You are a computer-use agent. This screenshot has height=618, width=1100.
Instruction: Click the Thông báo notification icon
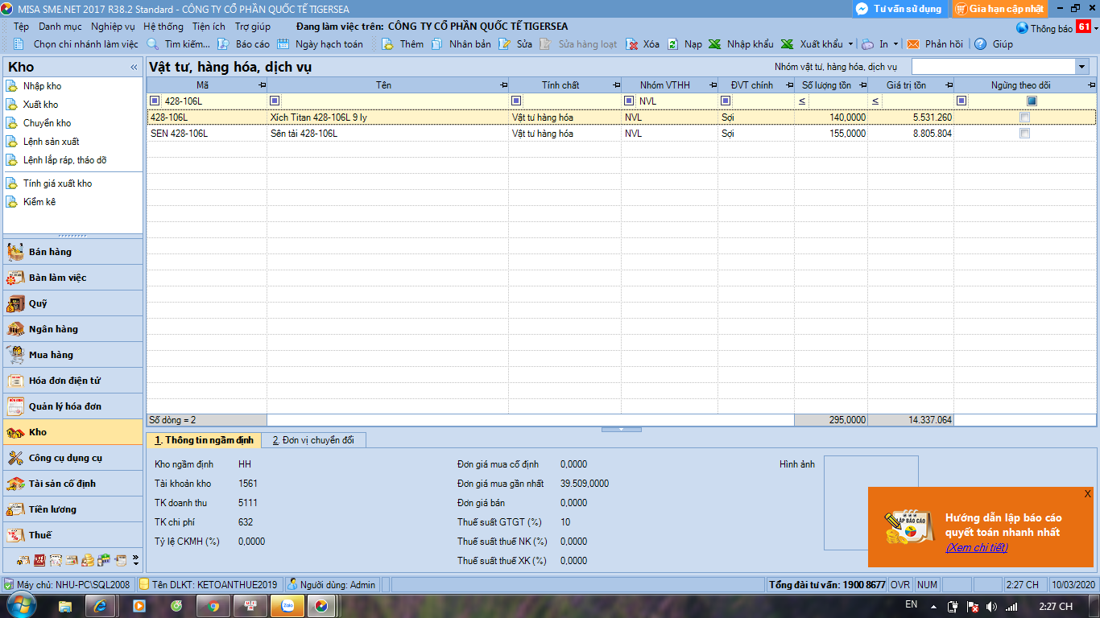(x=1023, y=28)
